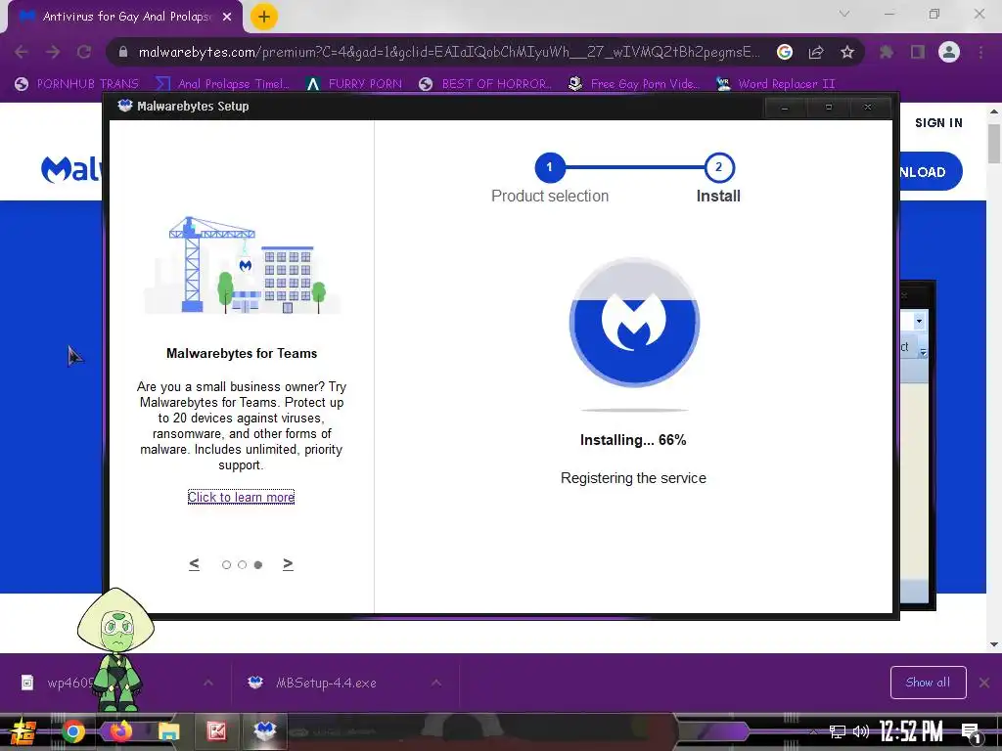Select the third carousel dot
This screenshot has width=1002, height=751.
tap(258, 564)
